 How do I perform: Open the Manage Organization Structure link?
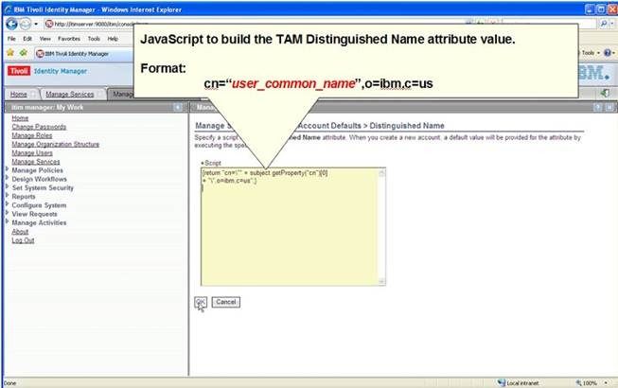coord(56,144)
